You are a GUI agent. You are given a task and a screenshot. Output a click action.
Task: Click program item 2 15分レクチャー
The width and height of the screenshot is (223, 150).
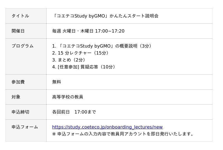[81, 53]
